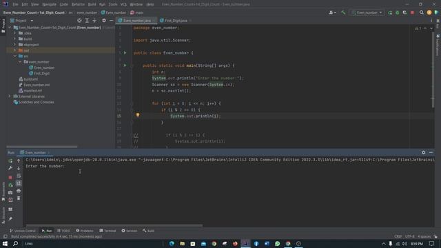Rerun program in the Run panel

coord(10,161)
